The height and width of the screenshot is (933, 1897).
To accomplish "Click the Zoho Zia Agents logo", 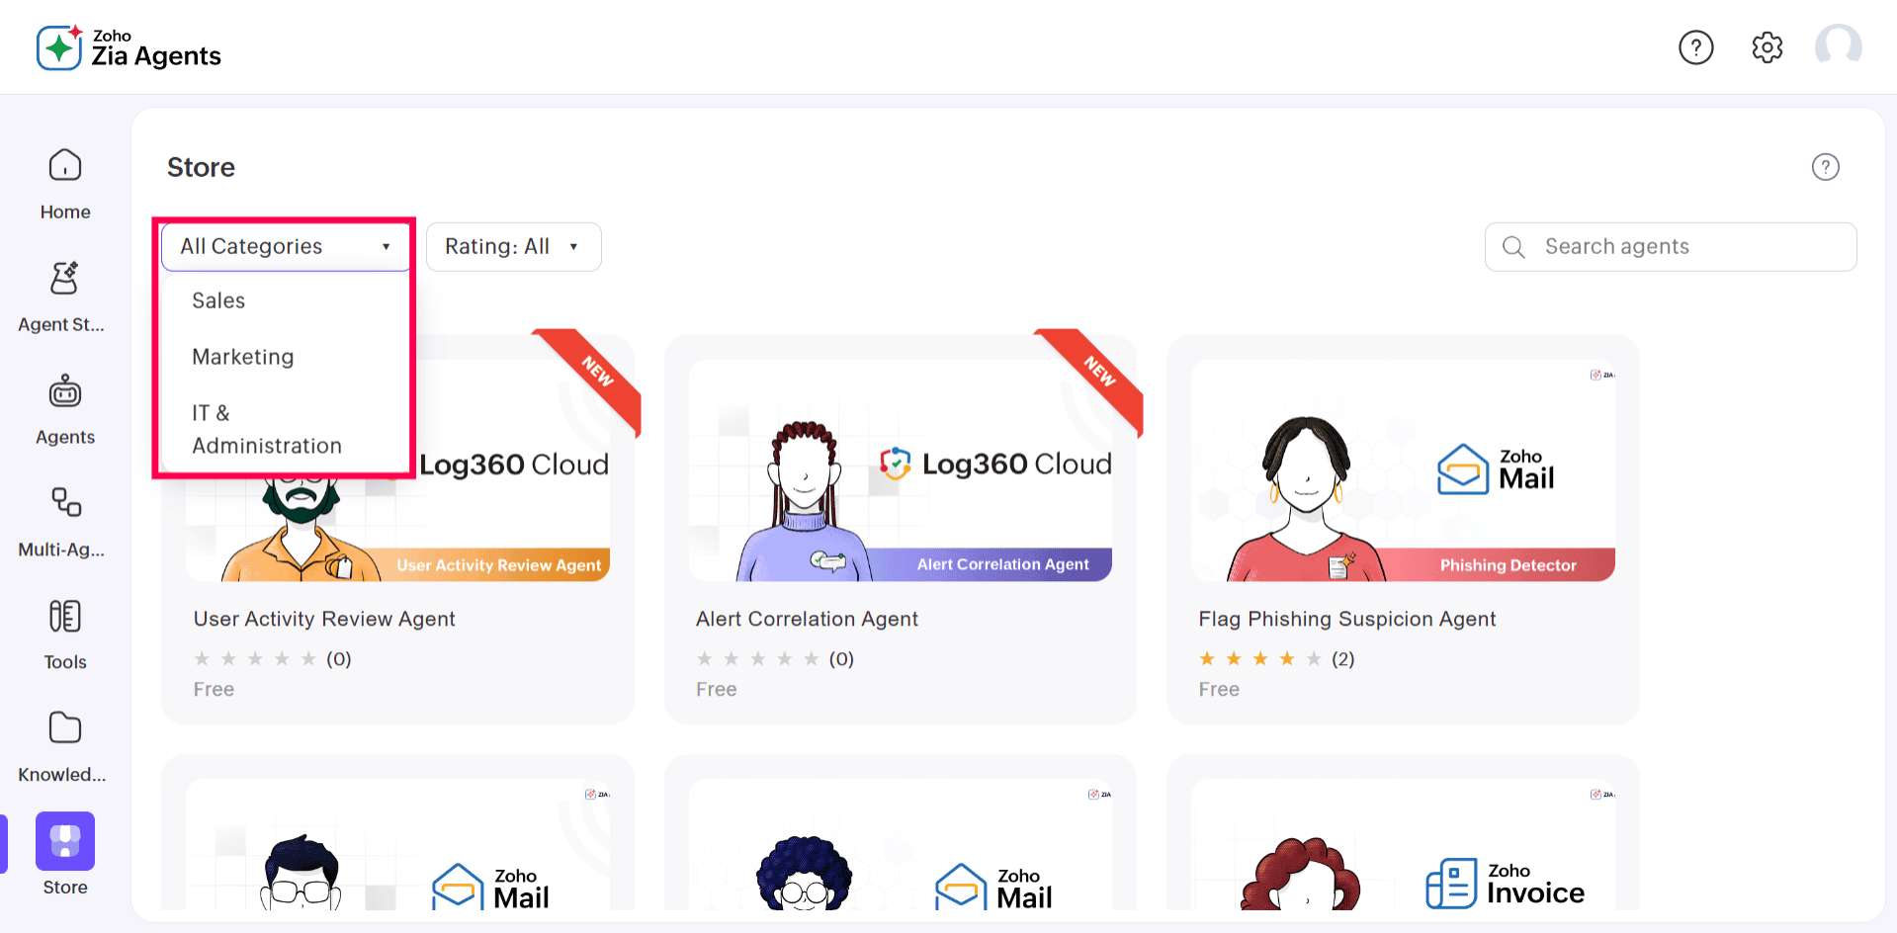I will click(x=129, y=47).
